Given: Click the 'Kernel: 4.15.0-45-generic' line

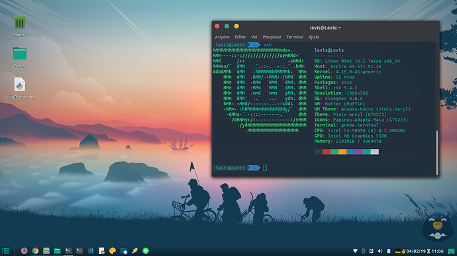Looking at the screenshot, I should click(x=348, y=71).
